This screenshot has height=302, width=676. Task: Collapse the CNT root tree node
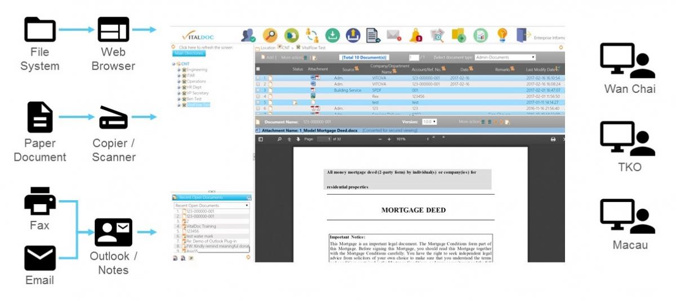pos(174,64)
